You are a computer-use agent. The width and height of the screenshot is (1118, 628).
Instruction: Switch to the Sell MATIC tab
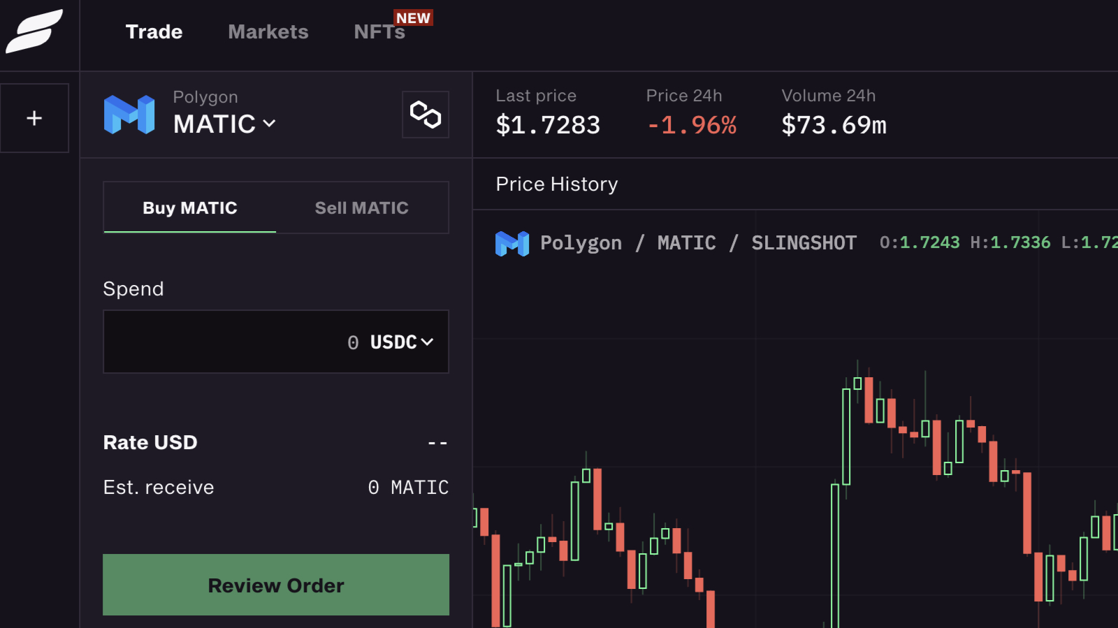click(361, 208)
